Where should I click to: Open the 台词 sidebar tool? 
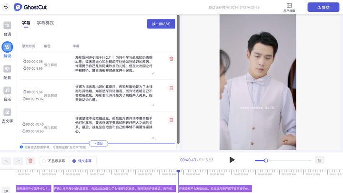[7, 29]
